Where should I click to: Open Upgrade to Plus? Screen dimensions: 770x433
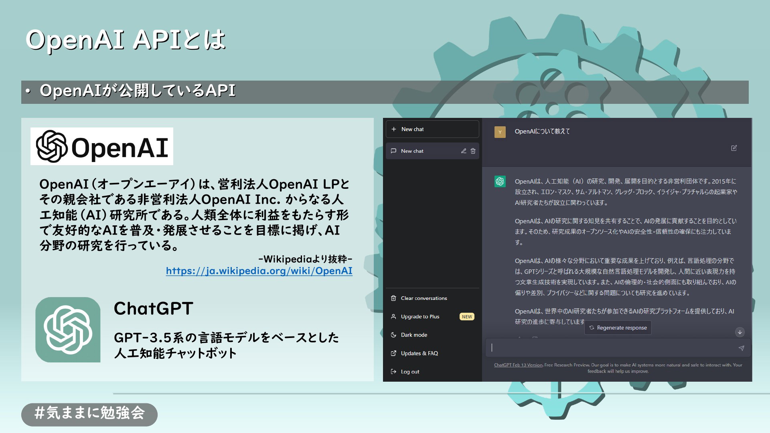tap(432, 316)
